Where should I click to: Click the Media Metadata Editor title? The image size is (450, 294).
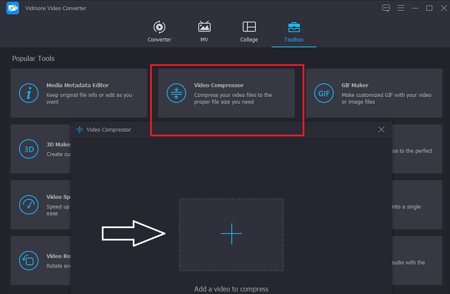point(78,86)
